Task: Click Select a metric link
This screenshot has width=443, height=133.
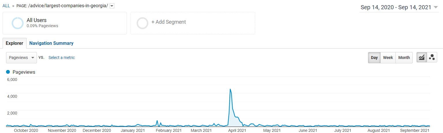Action: [61, 58]
